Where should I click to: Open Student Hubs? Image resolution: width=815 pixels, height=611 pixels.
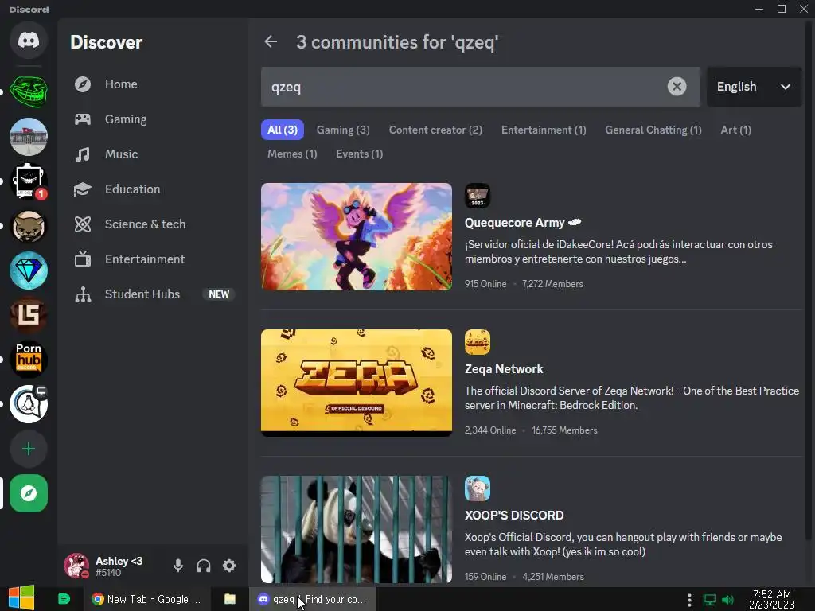click(154, 294)
